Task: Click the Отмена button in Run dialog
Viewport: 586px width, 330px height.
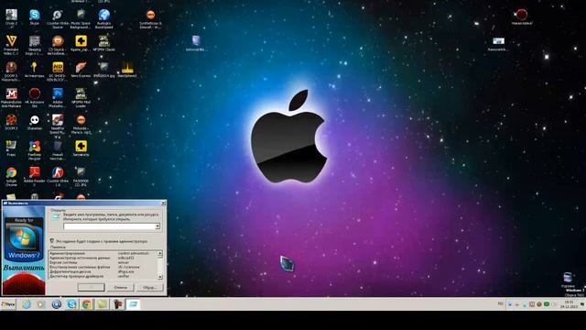Action: (x=120, y=287)
